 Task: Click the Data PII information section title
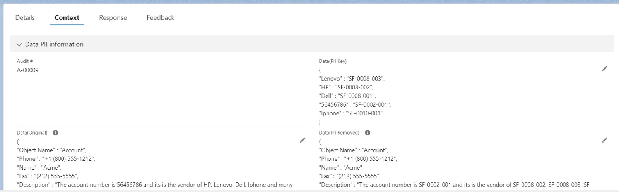(54, 44)
